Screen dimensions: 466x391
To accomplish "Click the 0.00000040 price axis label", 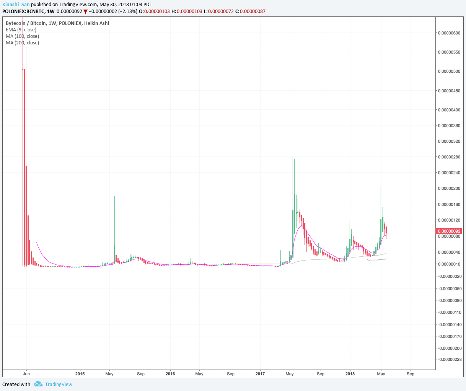I will 449,252.
